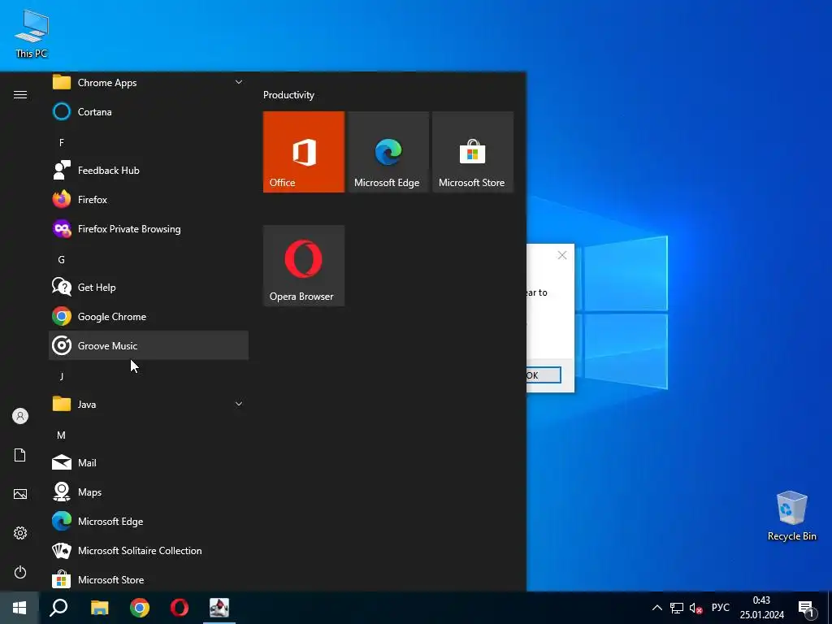The height and width of the screenshot is (624, 832).
Task: Open Firefox from the app list
Action: click(x=149, y=200)
